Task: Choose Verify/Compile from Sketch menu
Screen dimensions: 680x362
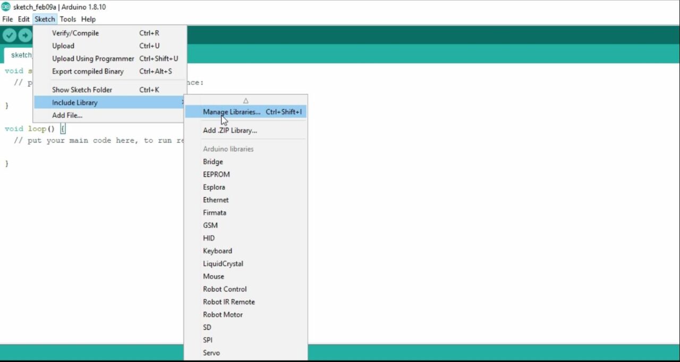Action: tap(110, 33)
